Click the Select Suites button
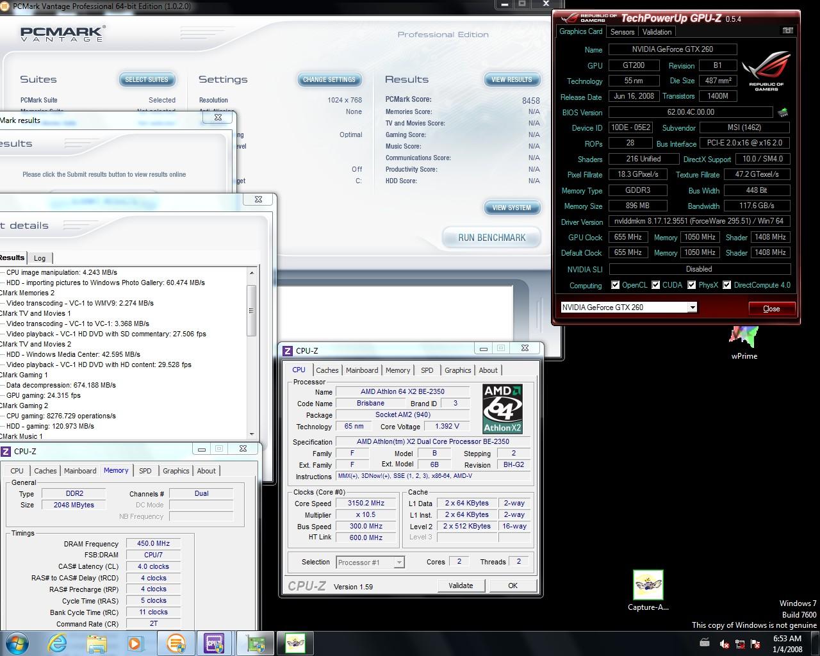 click(147, 79)
